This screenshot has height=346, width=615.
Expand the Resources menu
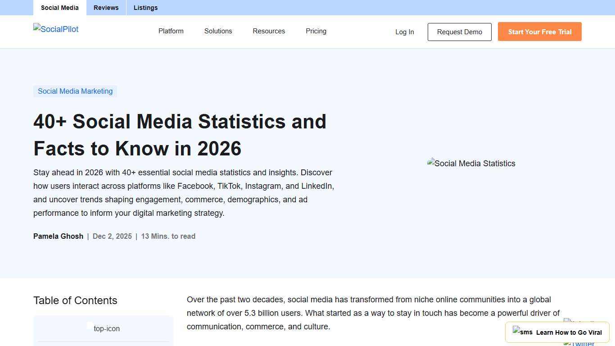click(269, 31)
